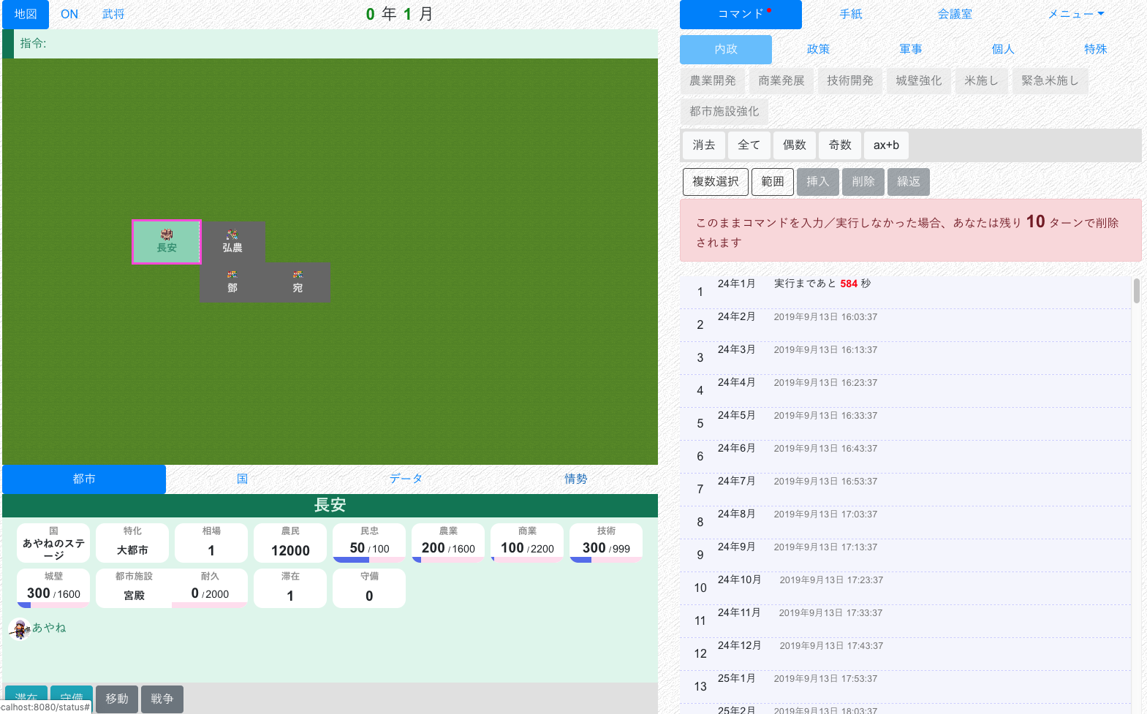Select the 鄧 city tile on map
1147x714 pixels.
point(232,282)
